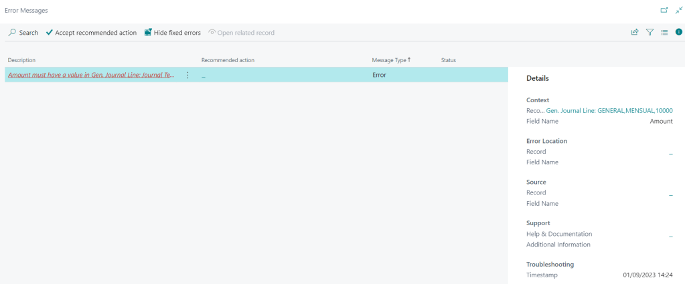Click the Accept recommended action checkmark
685x284 pixels.
pyautogui.click(x=50, y=33)
